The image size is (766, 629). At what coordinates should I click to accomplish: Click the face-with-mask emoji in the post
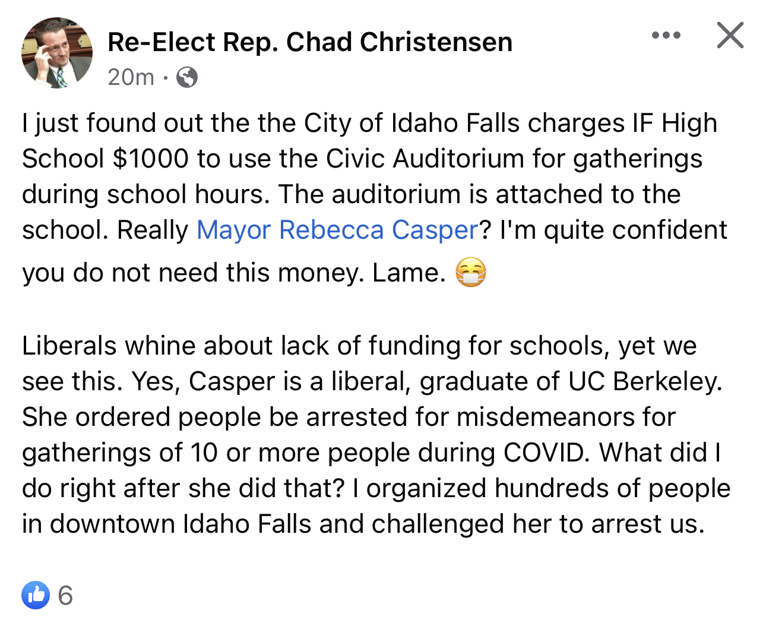tap(470, 272)
